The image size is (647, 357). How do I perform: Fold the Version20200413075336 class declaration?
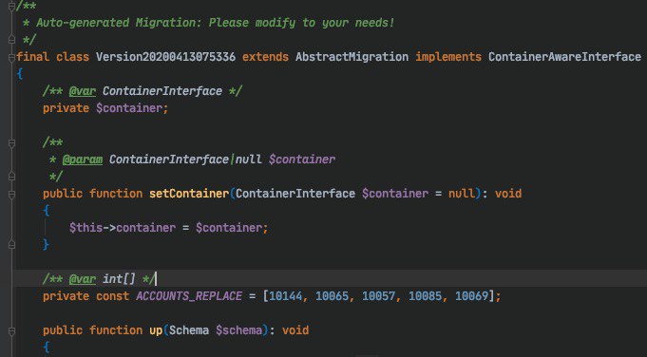[11, 57]
